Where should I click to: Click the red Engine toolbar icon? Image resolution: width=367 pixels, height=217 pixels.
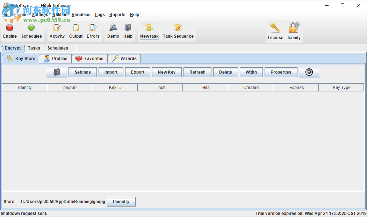pyautogui.click(x=9, y=28)
